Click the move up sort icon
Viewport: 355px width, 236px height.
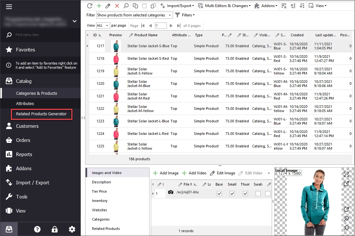point(293,6)
